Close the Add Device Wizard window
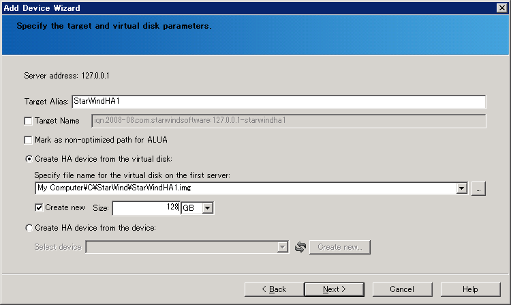The width and height of the screenshot is (511, 305). (502, 8)
